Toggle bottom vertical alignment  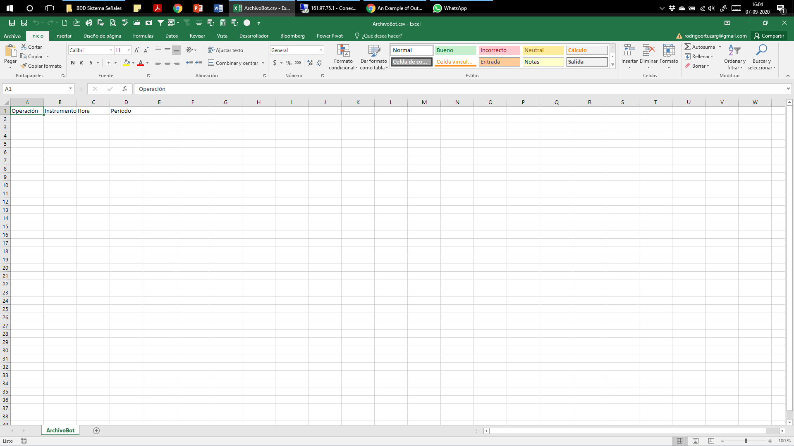(x=177, y=50)
